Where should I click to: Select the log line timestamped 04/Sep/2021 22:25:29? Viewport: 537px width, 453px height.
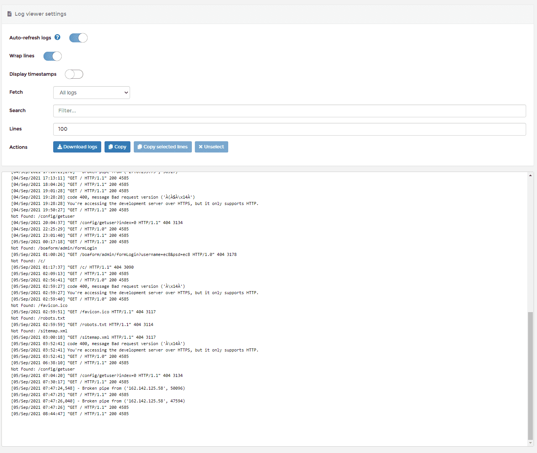pyautogui.click(x=70, y=229)
